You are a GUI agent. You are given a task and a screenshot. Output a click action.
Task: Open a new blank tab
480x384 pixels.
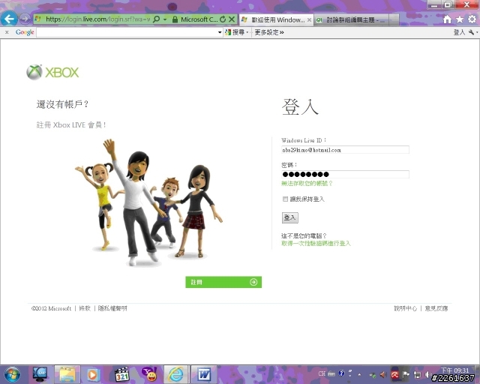click(x=394, y=20)
